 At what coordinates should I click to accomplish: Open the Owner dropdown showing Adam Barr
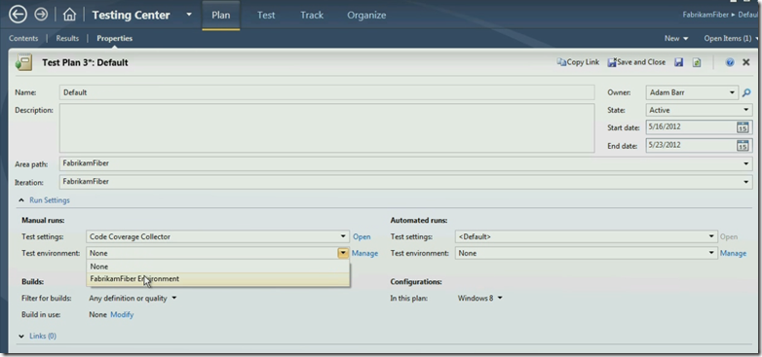point(692,92)
